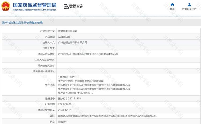Select the product name 益复堂美白祛斑霜
The height and width of the screenshot is (124, 201).
tap(68, 31)
